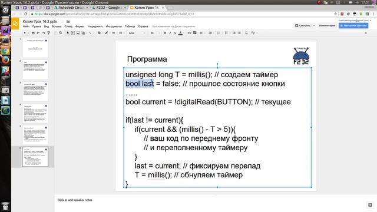Select slide 5 thumbnail
Screen dimensions: 377x212
[x=35, y=135]
